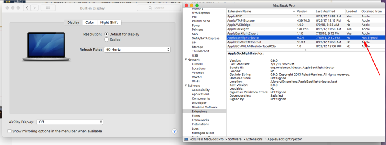Screen dimensions: 386x145
Task: Open the Refresh Rate 60 Hertz dropdown
Action: (x=137, y=50)
